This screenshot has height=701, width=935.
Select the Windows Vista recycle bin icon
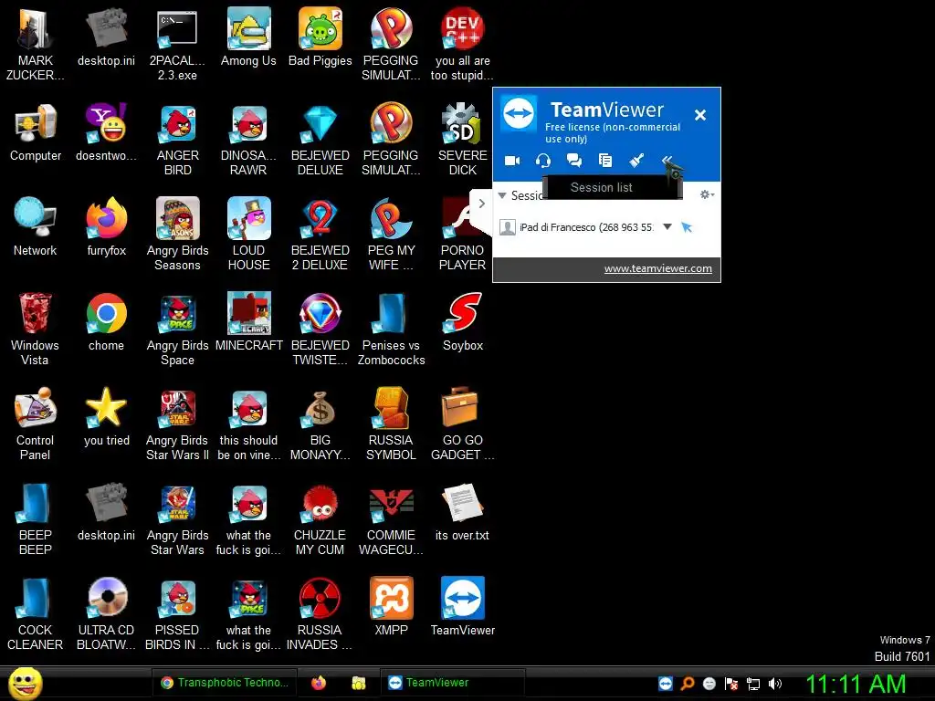[x=36, y=329]
